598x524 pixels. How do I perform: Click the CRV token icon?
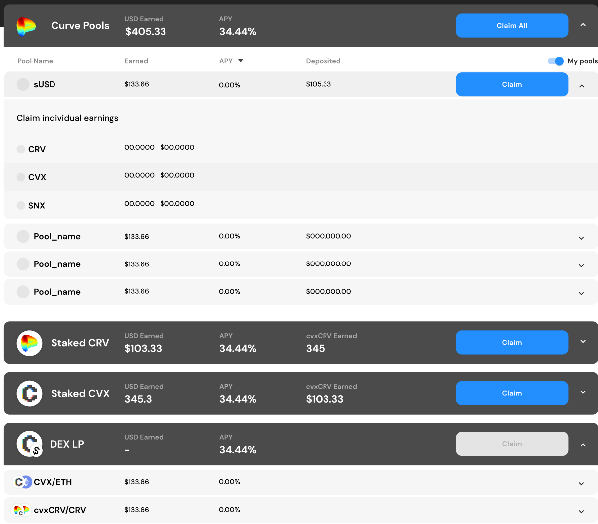pos(21,149)
